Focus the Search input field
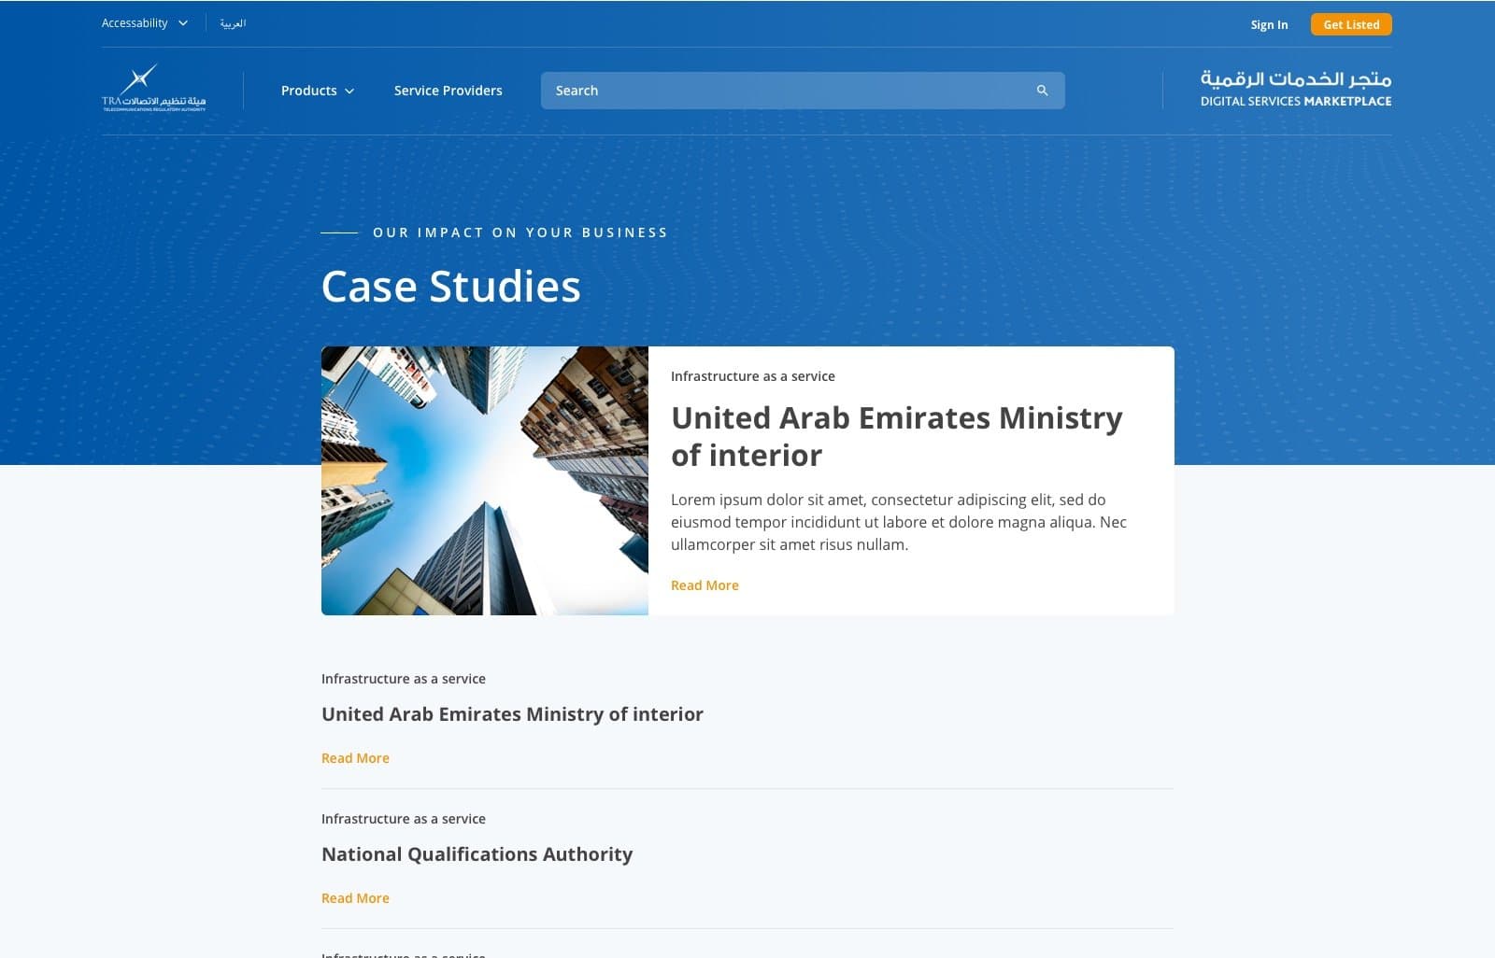The width and height of the screenshot is (1495, 958). [803, 91]
